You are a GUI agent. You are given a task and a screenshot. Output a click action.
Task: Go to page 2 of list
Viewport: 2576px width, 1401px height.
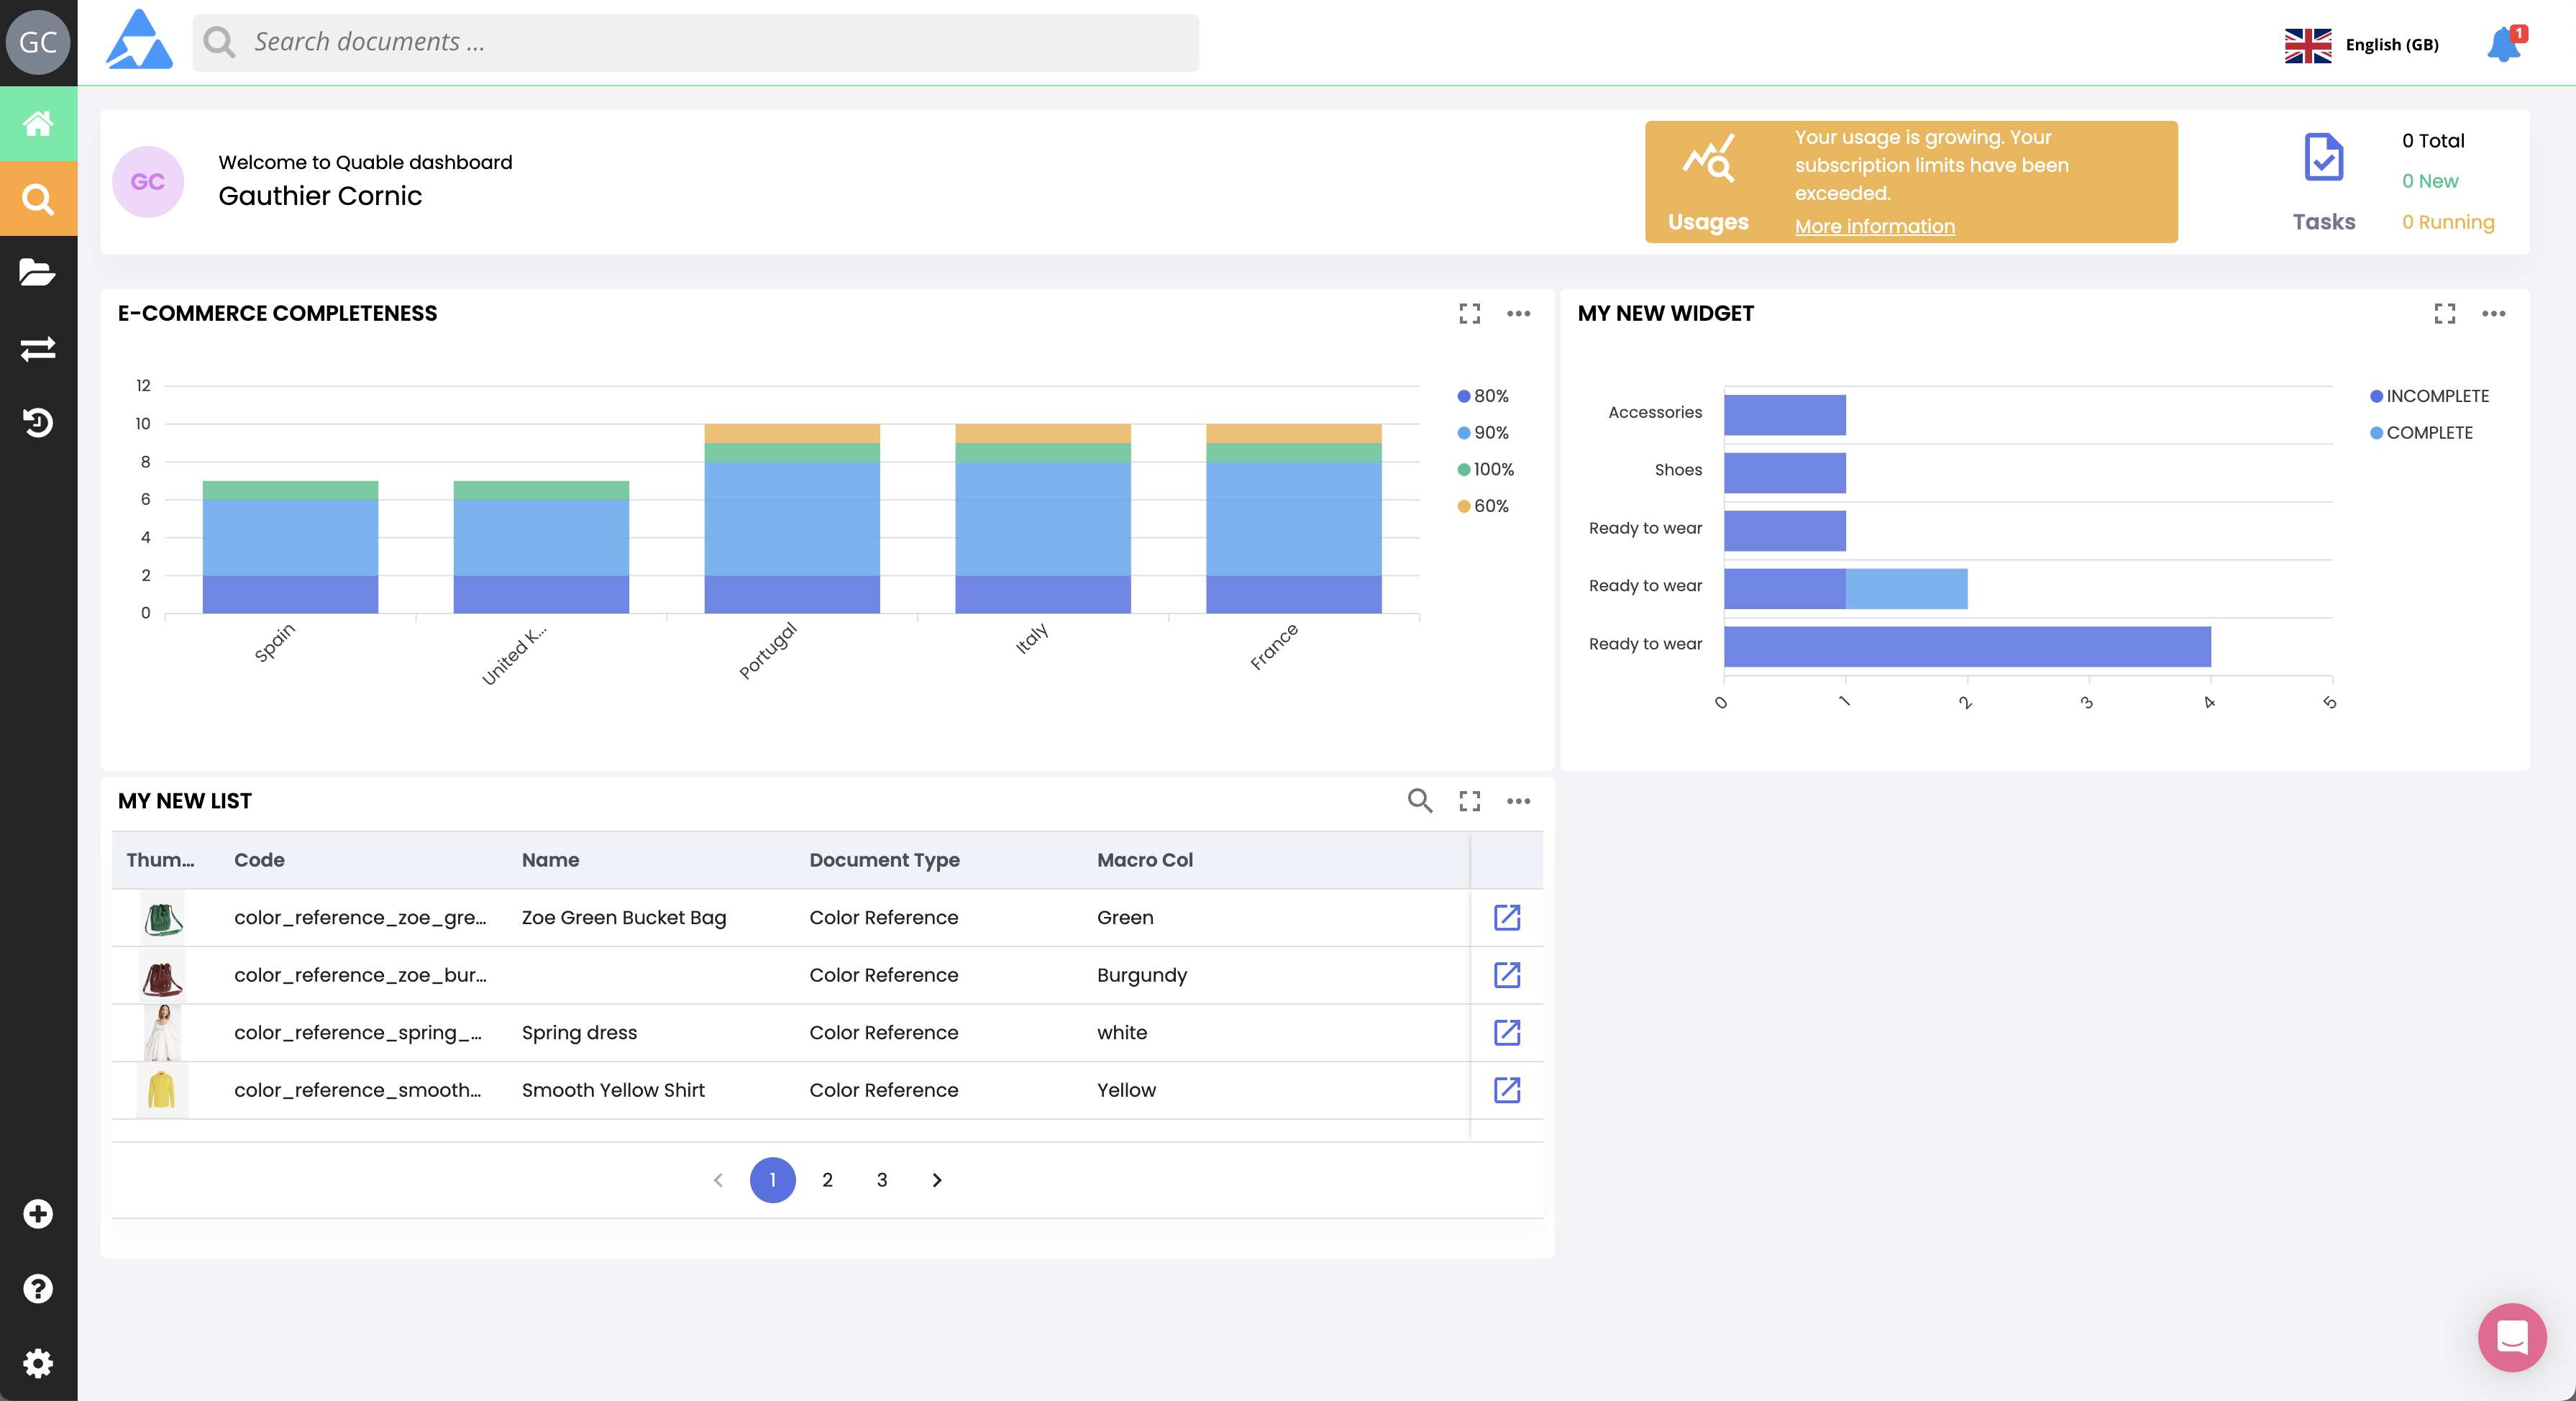(x=827, y=1180)
